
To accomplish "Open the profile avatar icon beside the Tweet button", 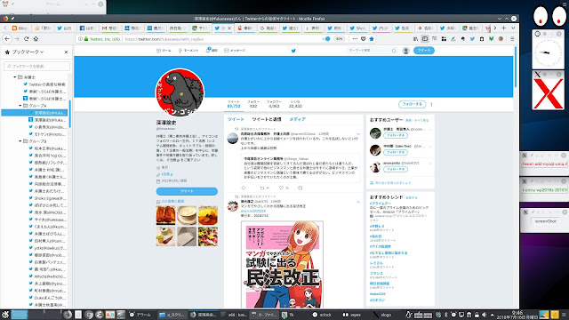I will (406, 51).
